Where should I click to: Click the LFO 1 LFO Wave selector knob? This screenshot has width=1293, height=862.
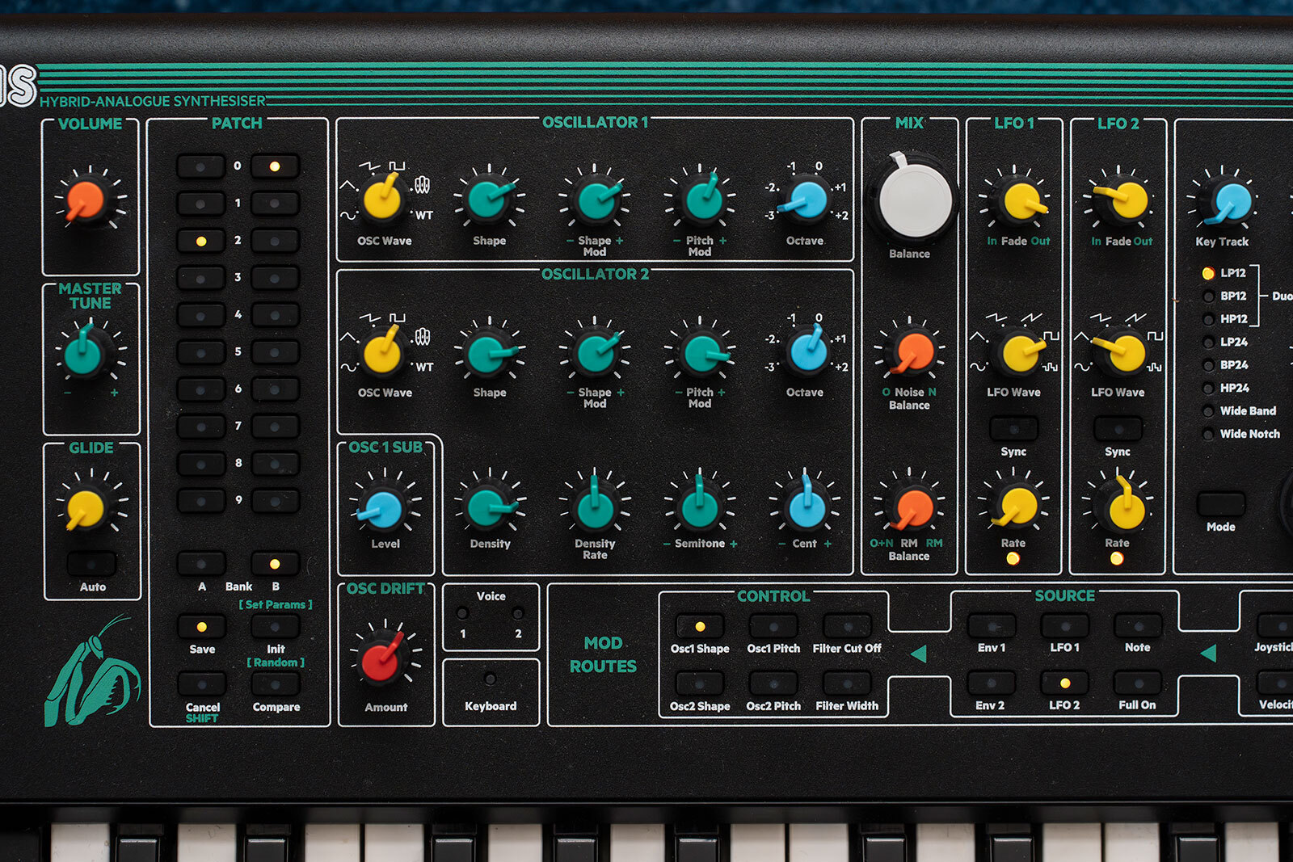click(x=1019, y=352)
